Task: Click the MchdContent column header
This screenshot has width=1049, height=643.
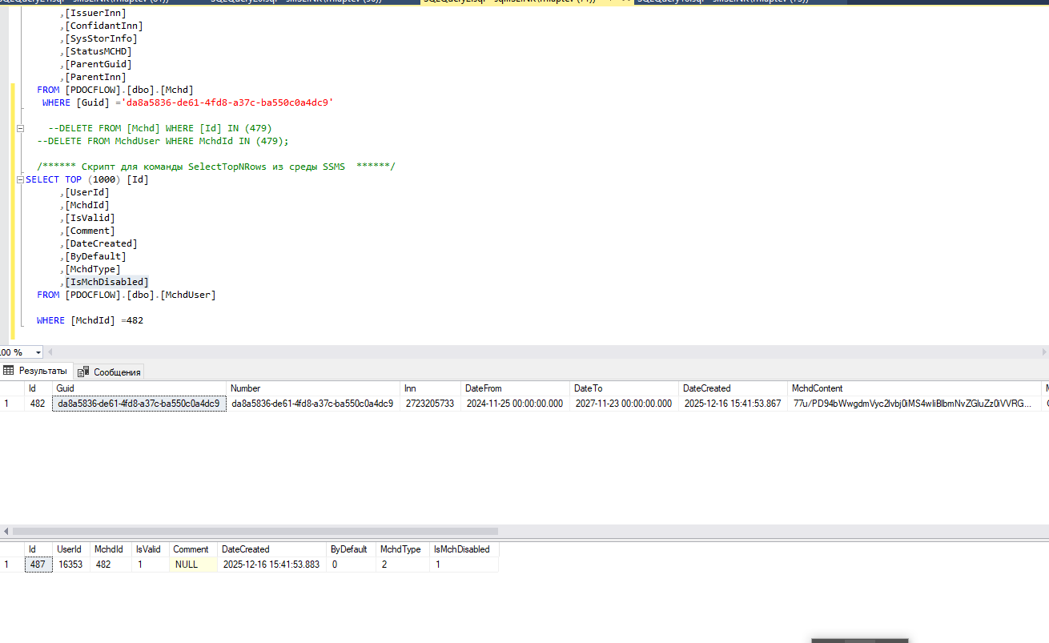Action: [x=915, y=388]
